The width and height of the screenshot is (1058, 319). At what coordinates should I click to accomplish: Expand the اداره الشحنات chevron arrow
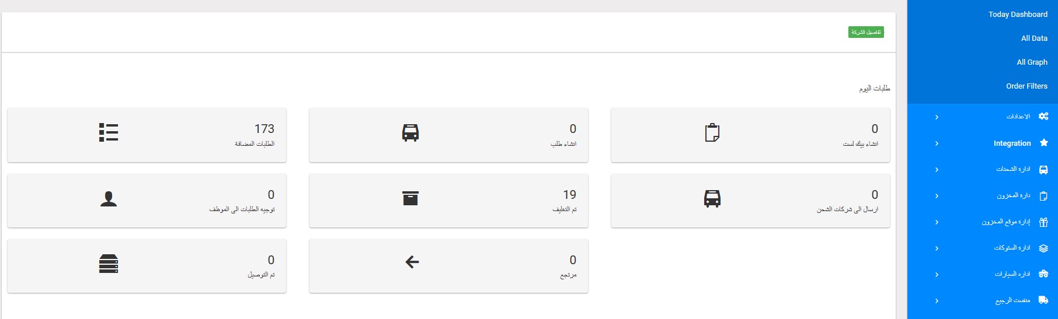pyautogui.click(x=937, y=170)
